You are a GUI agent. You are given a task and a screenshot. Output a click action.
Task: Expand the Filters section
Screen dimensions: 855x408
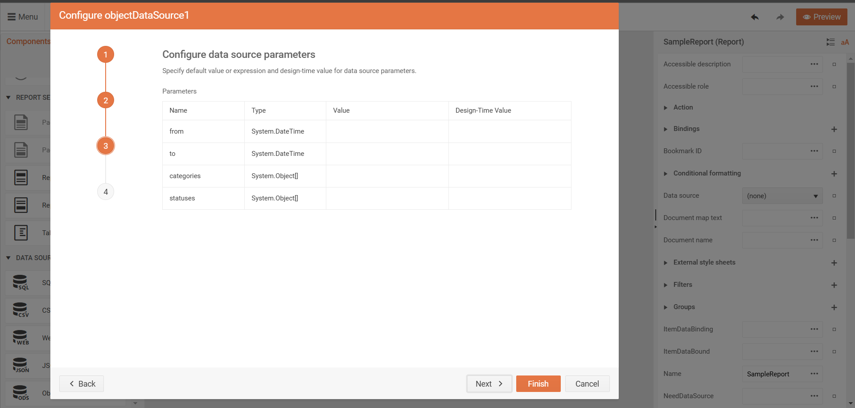click(666, 285)
